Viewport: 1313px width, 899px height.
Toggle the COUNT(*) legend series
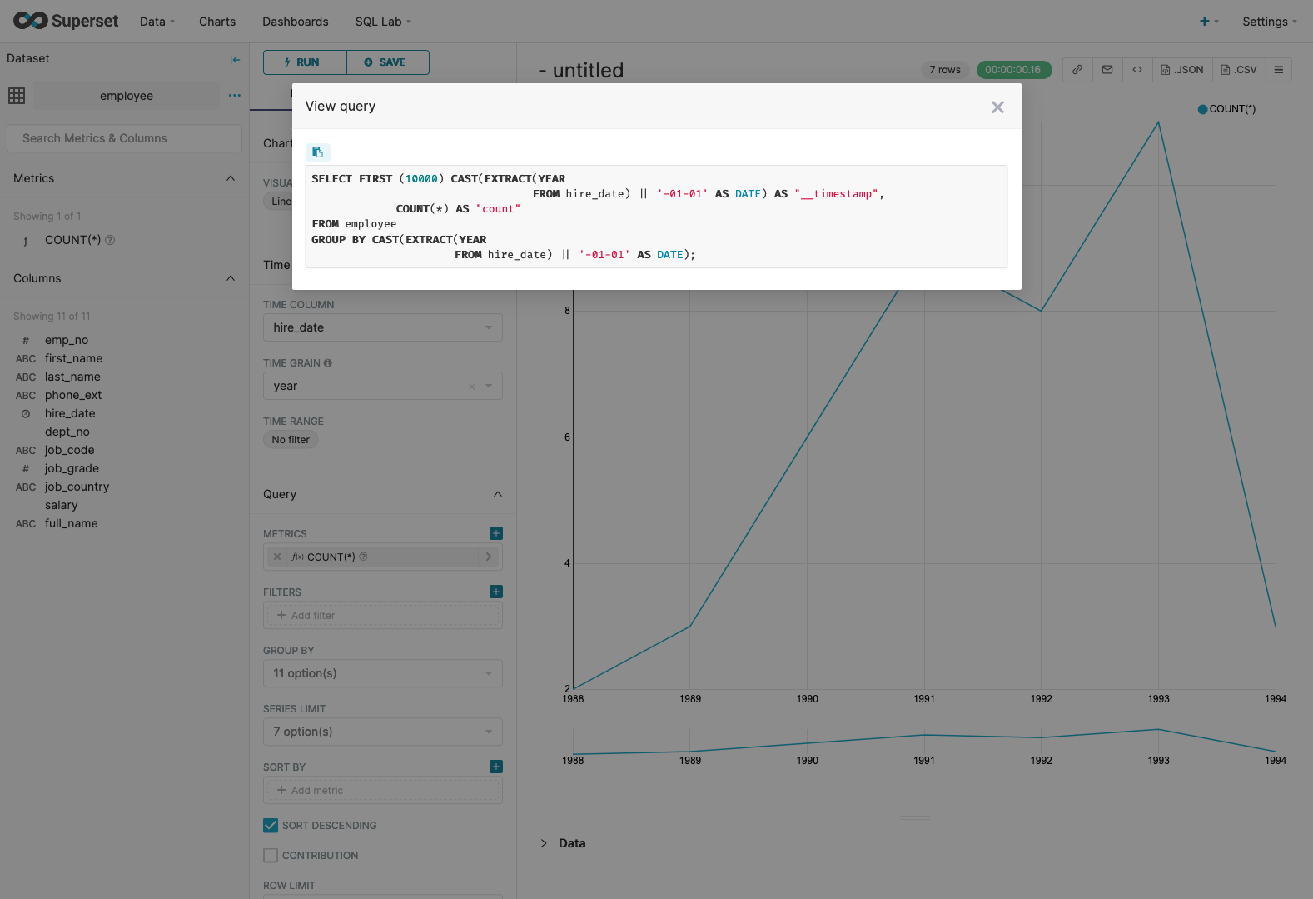[x=1226, y=109]
